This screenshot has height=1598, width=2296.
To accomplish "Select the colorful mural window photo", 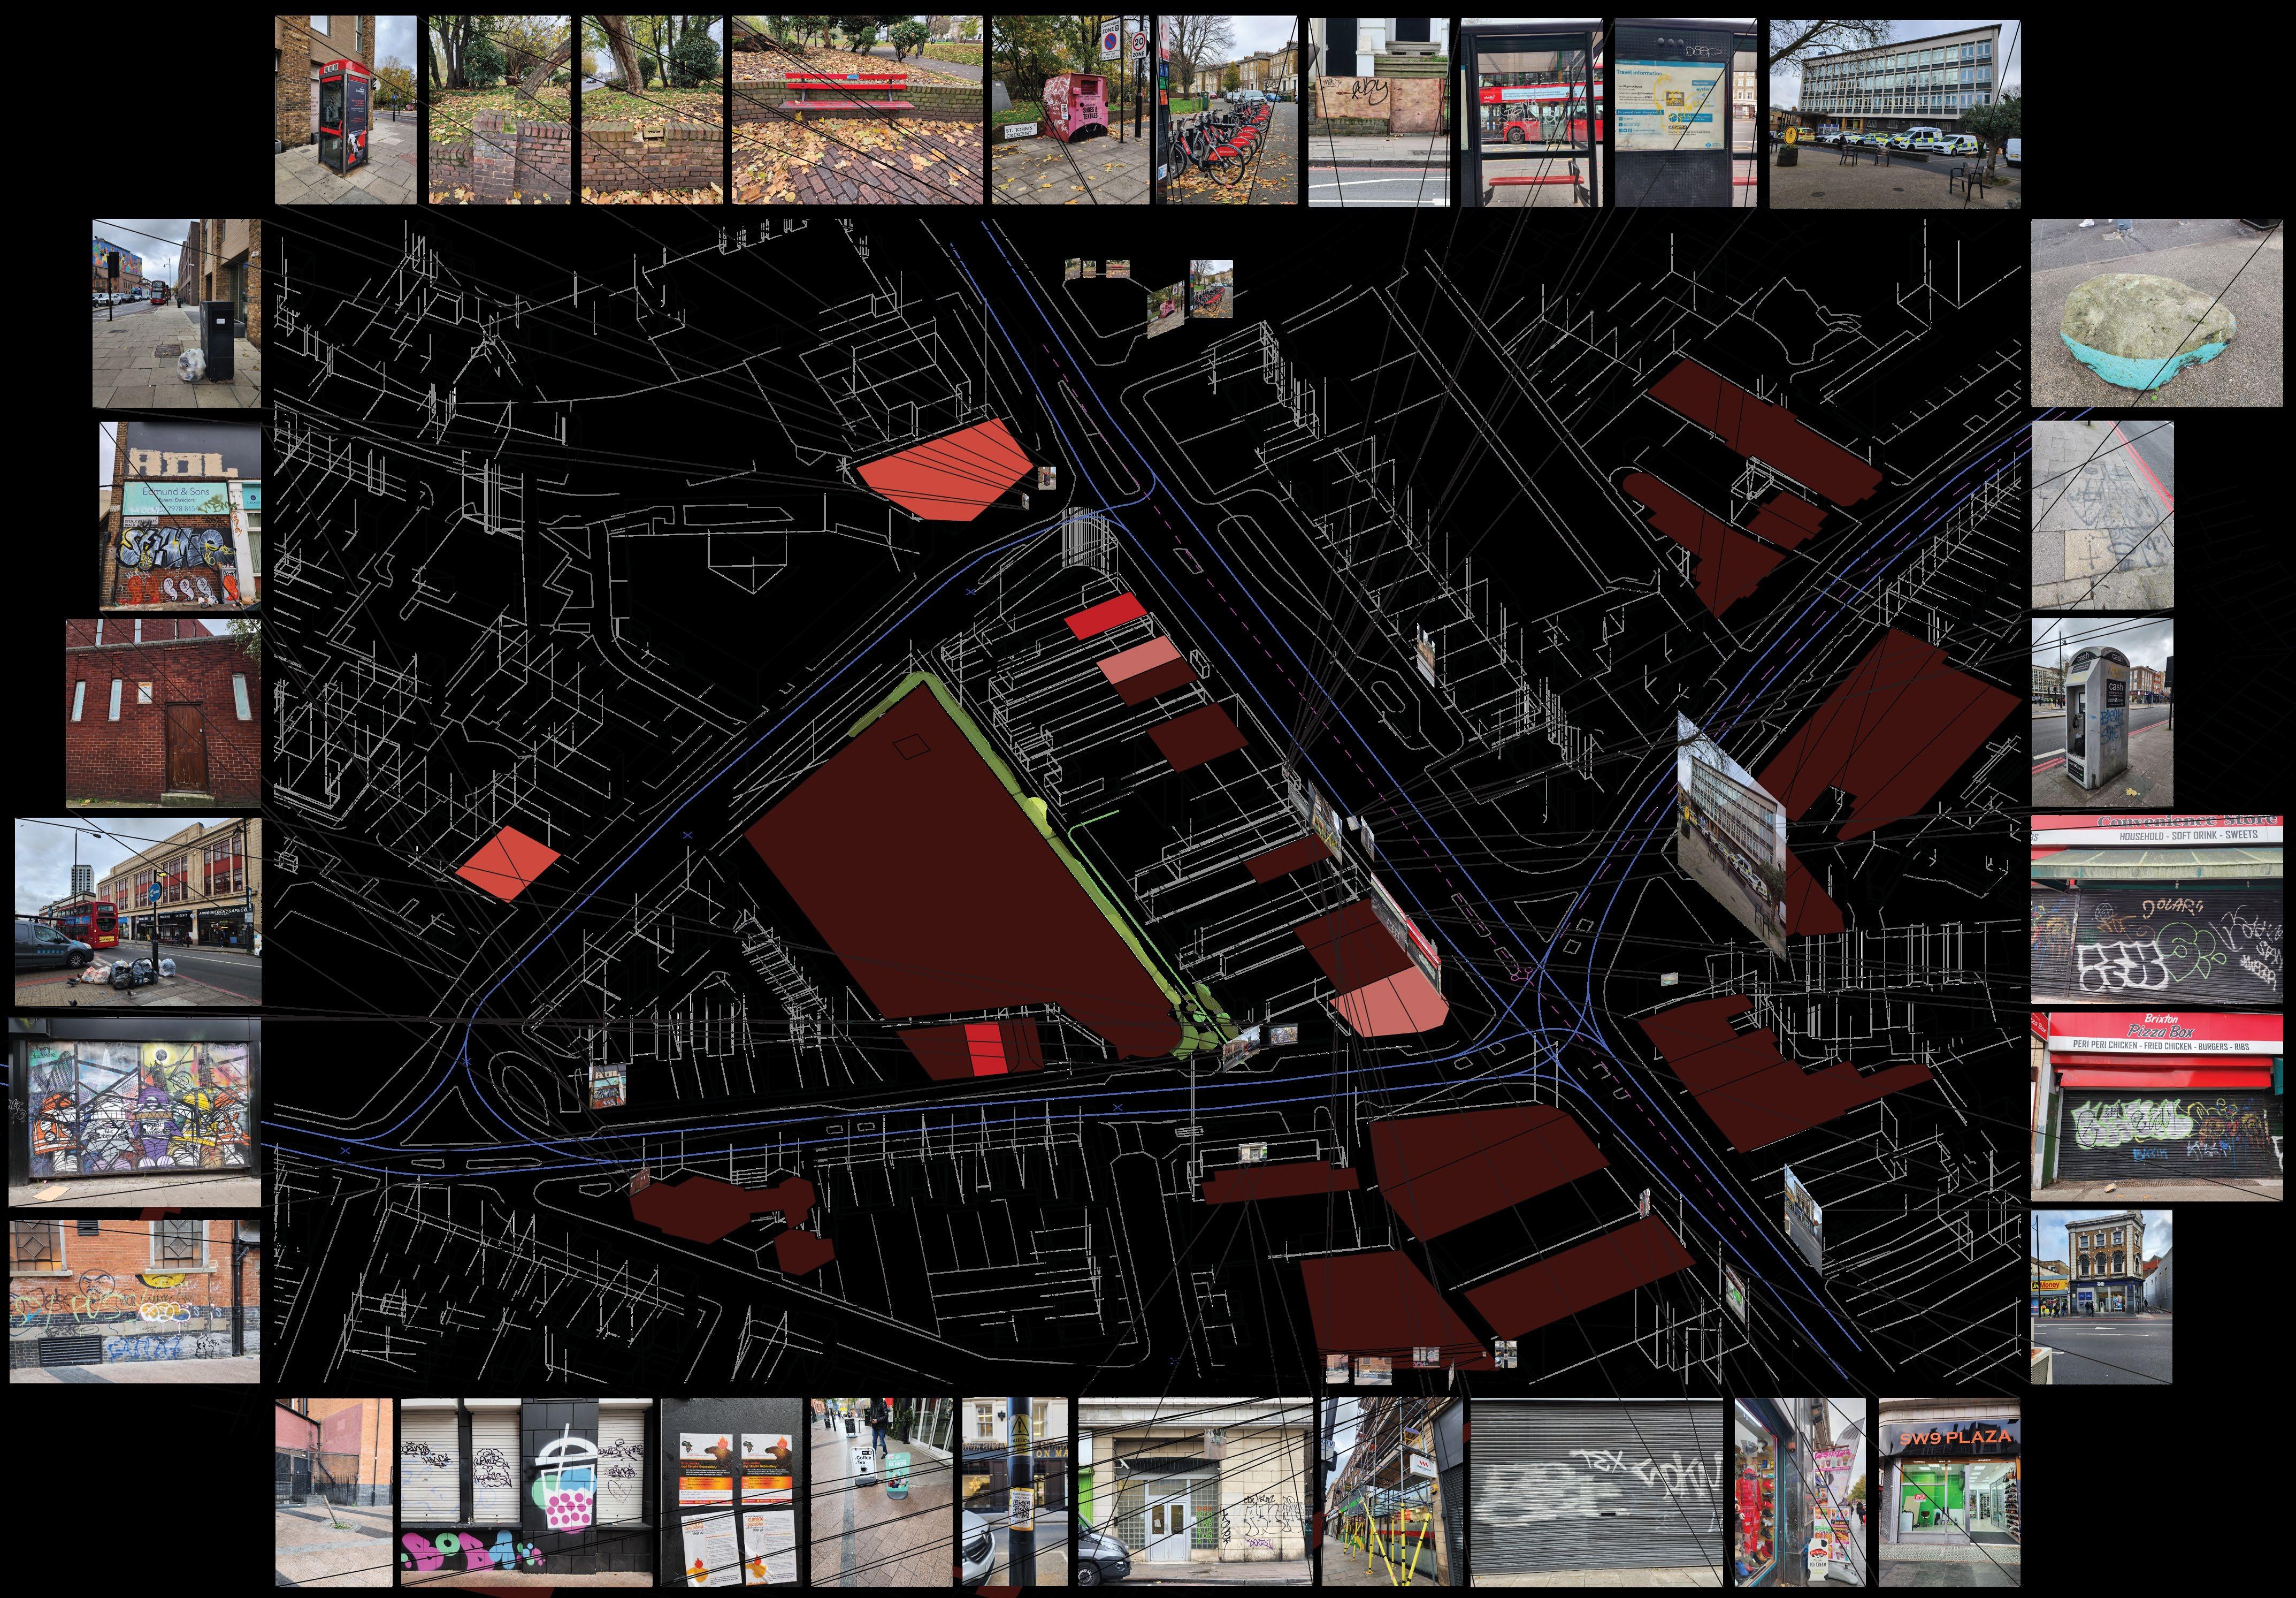I will point(135,1110).
